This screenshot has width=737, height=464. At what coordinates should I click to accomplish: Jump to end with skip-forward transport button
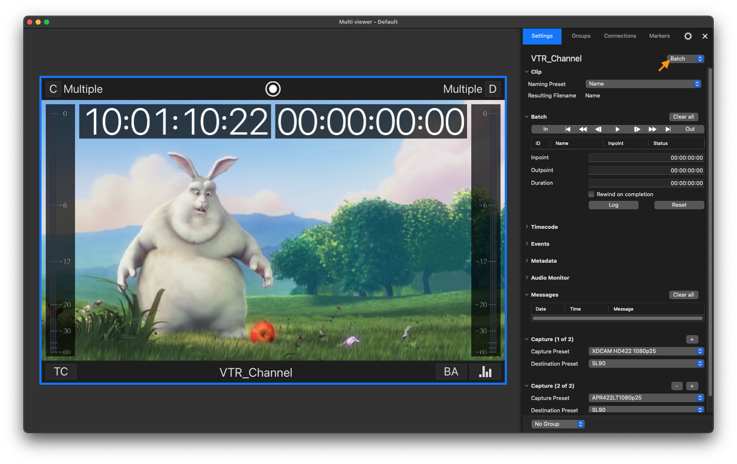[668, 129]
